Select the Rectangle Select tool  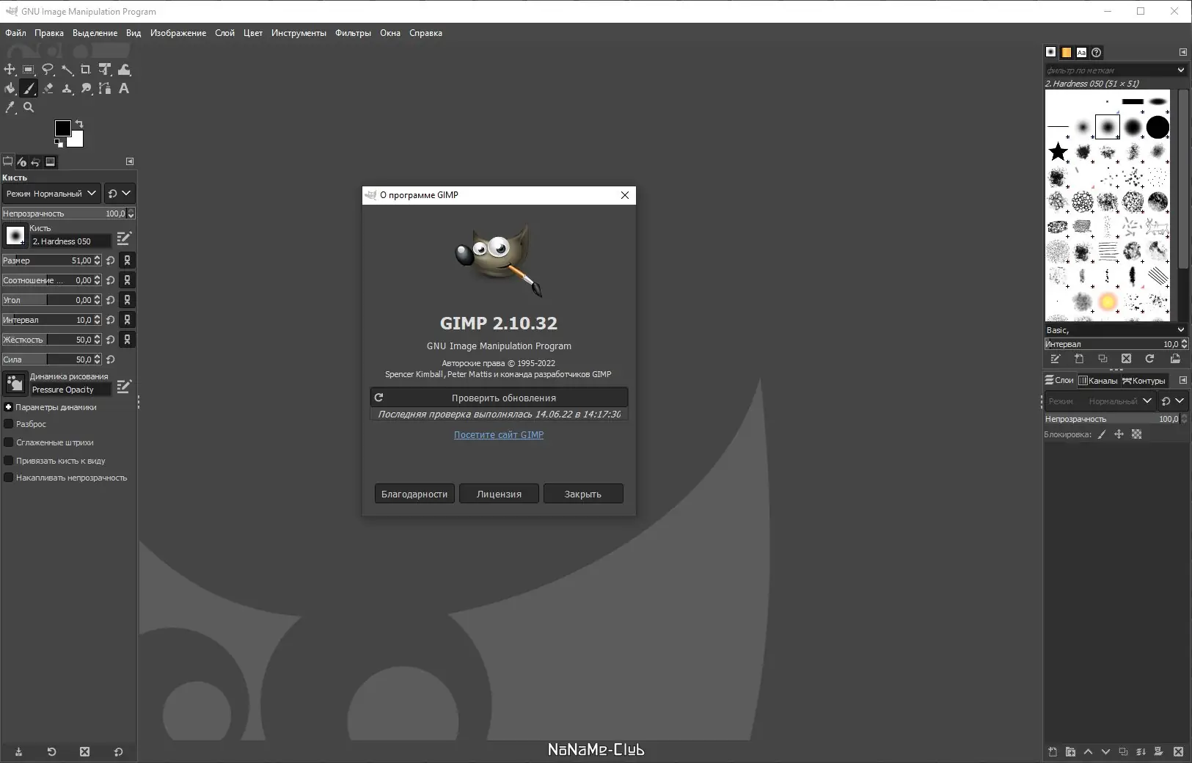(x=29, y=69)
